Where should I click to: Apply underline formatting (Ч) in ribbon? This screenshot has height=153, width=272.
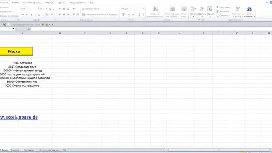(x=31, y=14)
